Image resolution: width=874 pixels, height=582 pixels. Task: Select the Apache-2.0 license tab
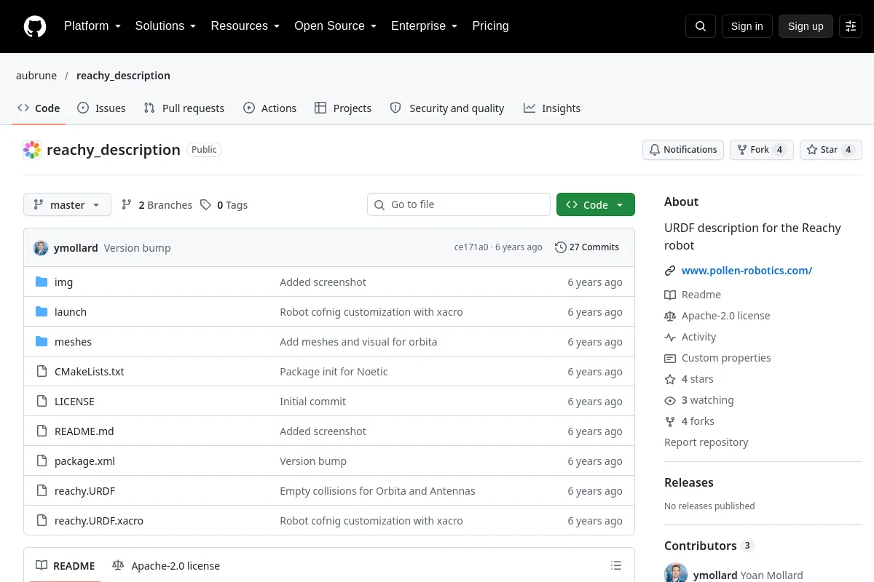[166, 565]
